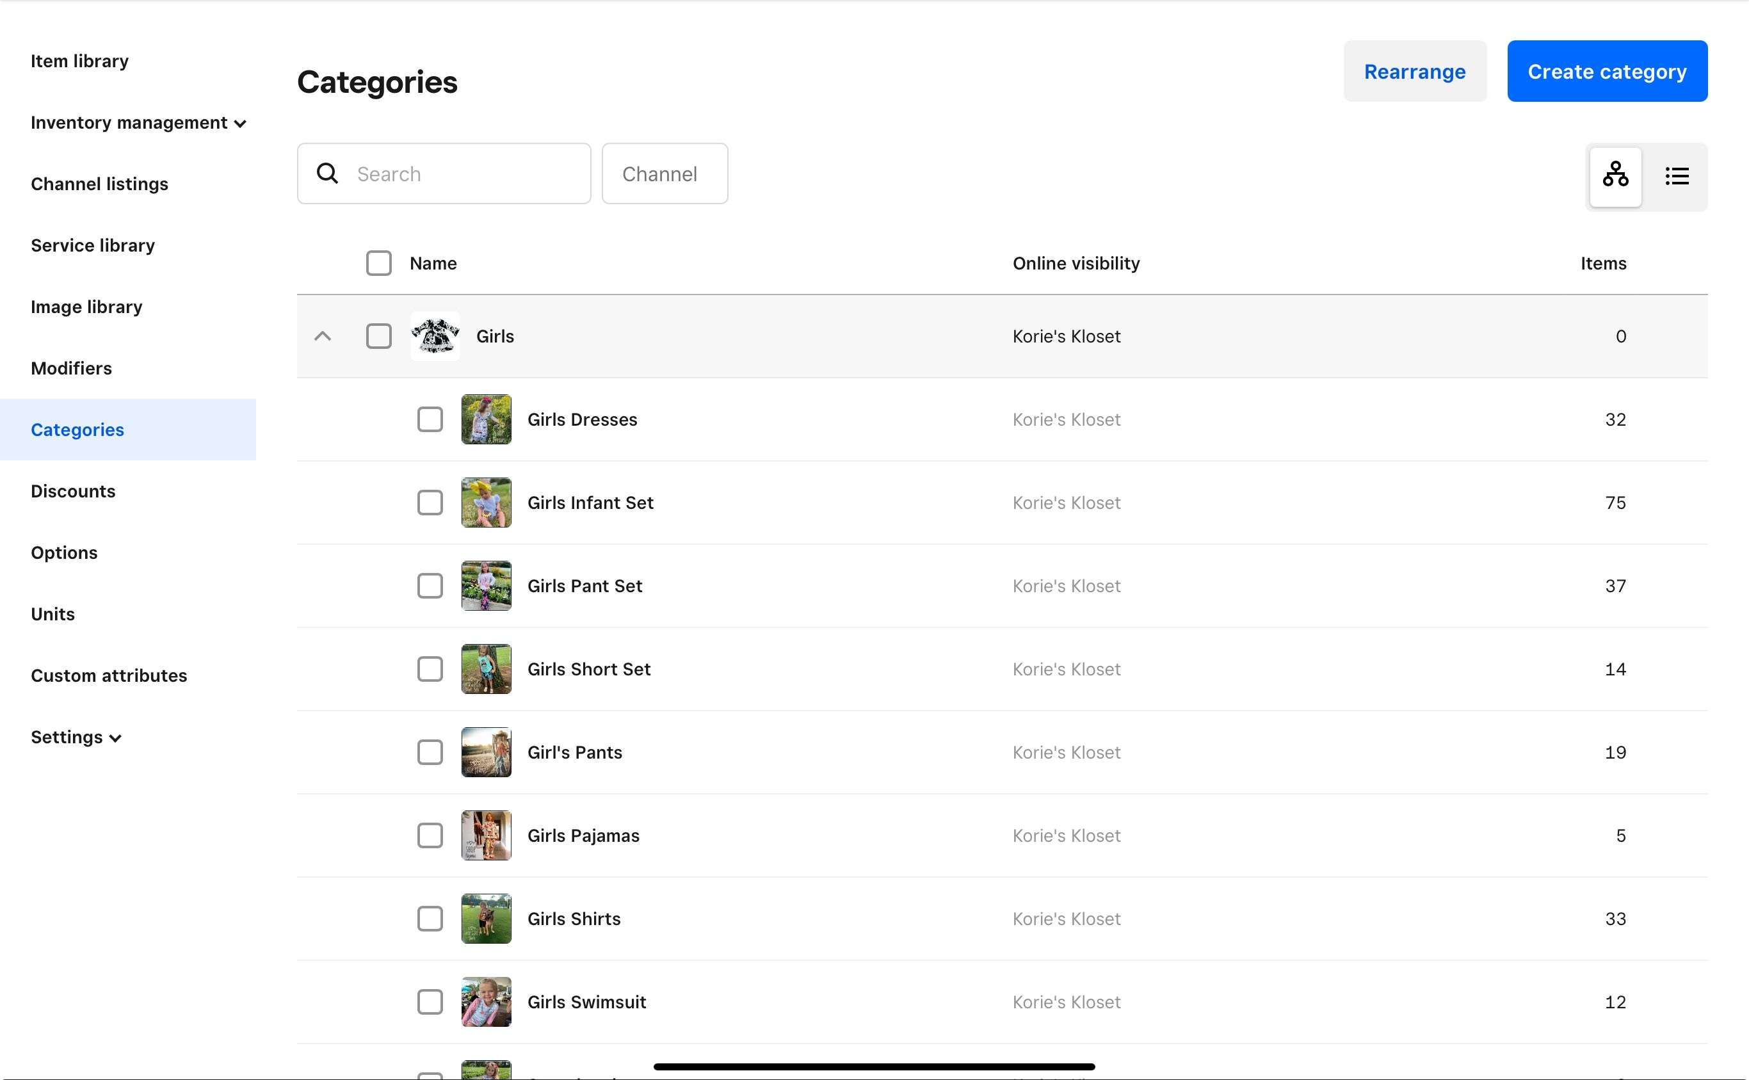The height and width of the screenshot is (1080, 1749).
Task: Check the select-all checkbox beside Name
Action: (x=378, y=263)
